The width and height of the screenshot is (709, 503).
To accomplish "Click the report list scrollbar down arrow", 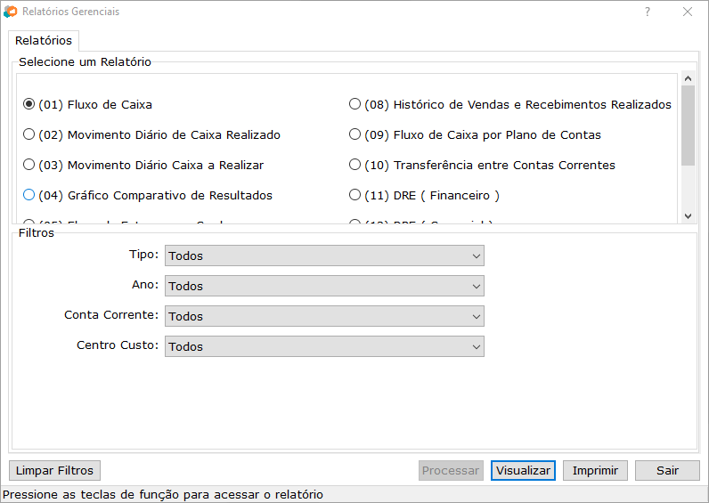I will point(688,215).
